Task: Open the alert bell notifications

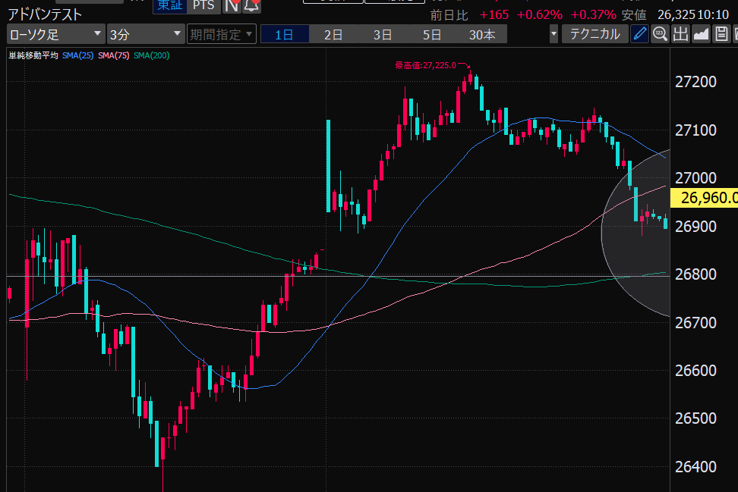Action: (251, 5)
